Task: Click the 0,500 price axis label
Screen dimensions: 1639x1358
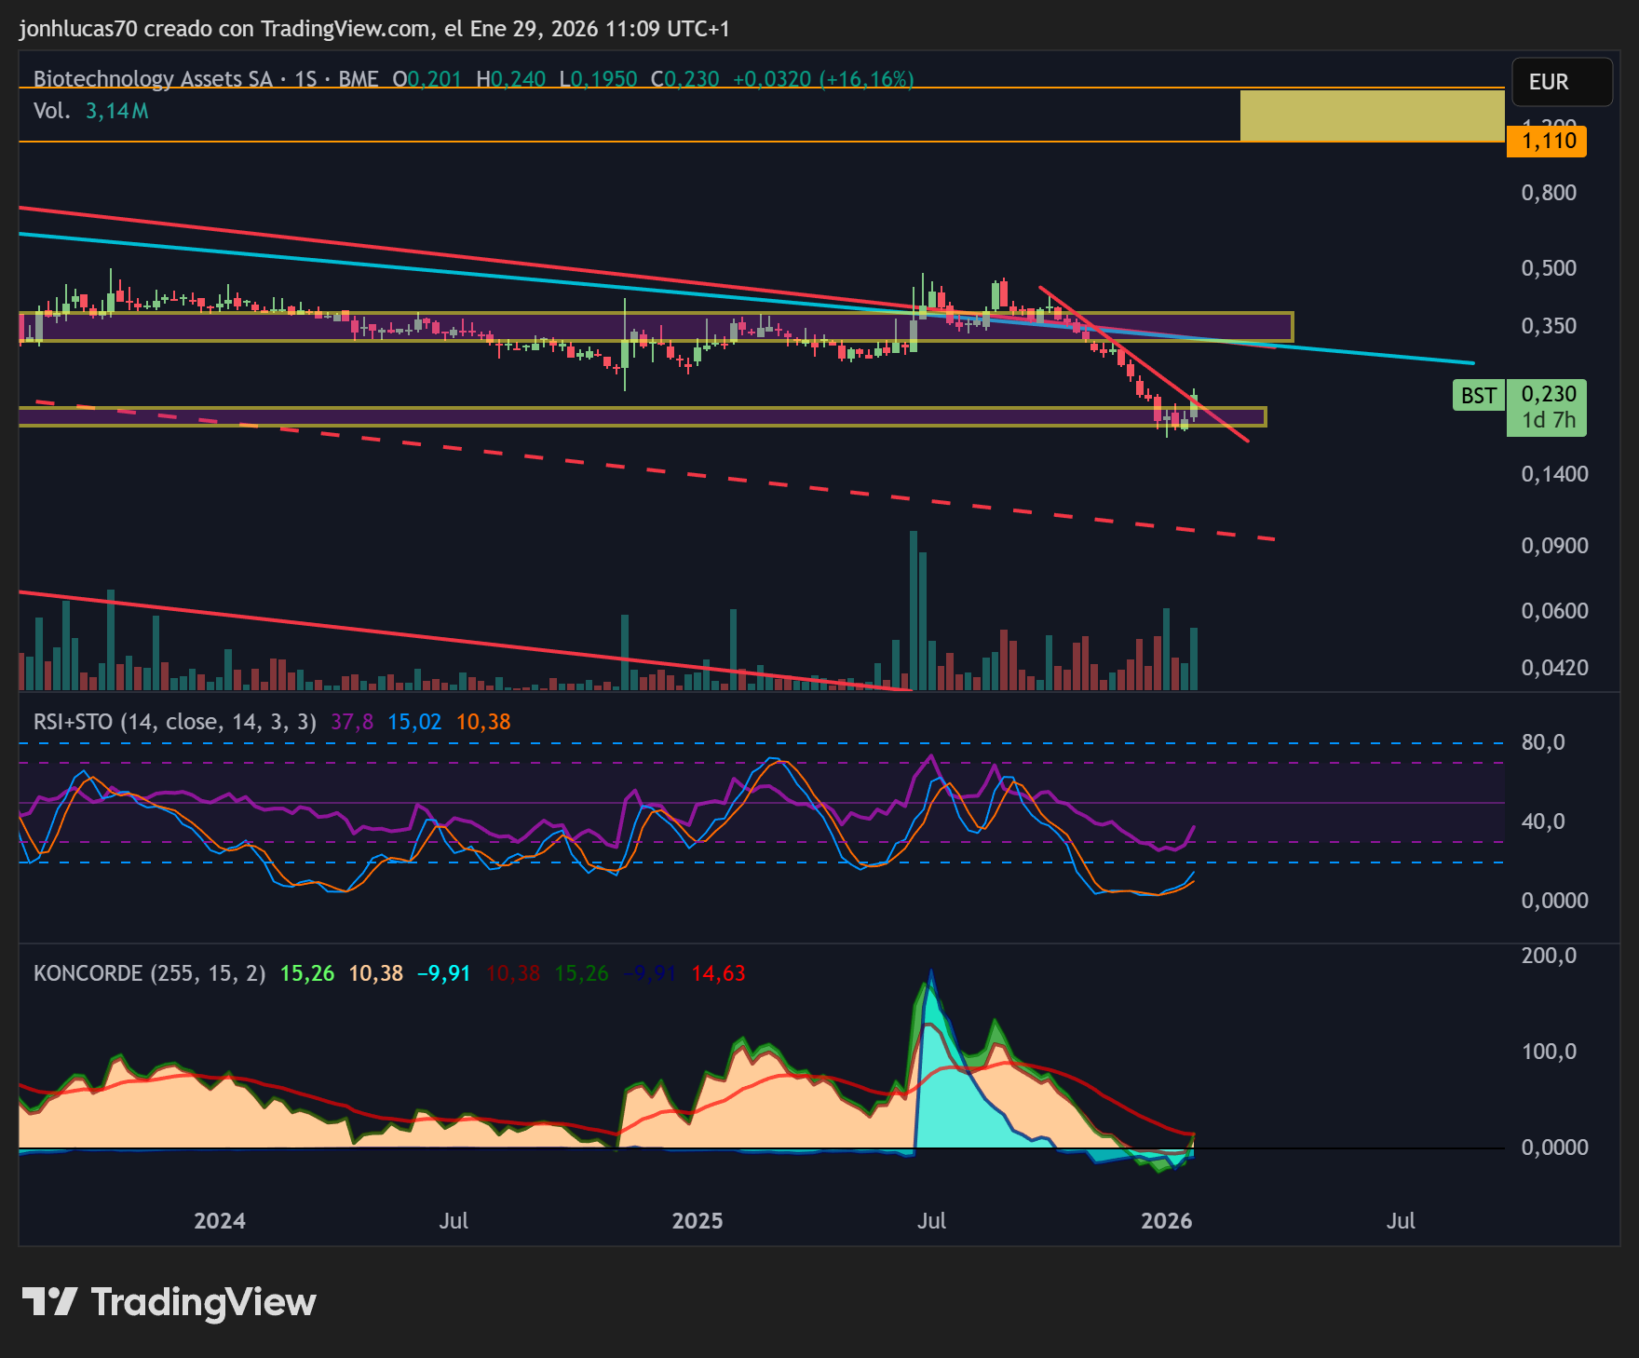Action: point(1549,268)
